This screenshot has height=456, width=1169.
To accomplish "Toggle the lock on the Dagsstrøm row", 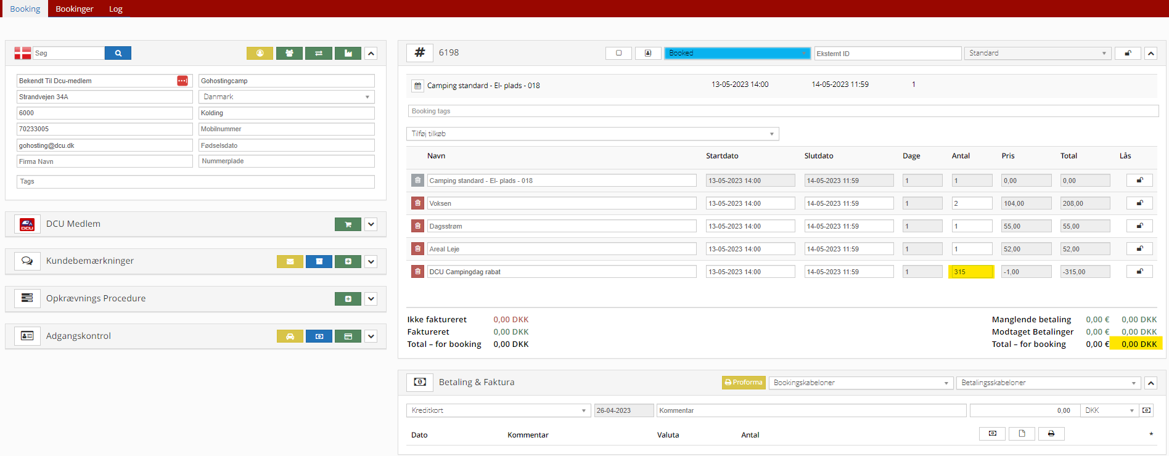I will [x=1139, y=226].
